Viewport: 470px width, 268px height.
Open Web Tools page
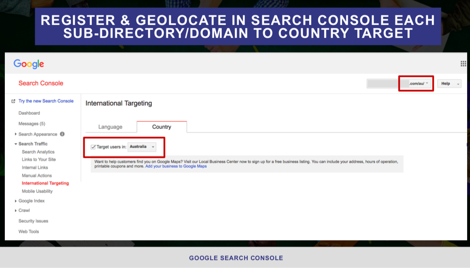point(29,232)
